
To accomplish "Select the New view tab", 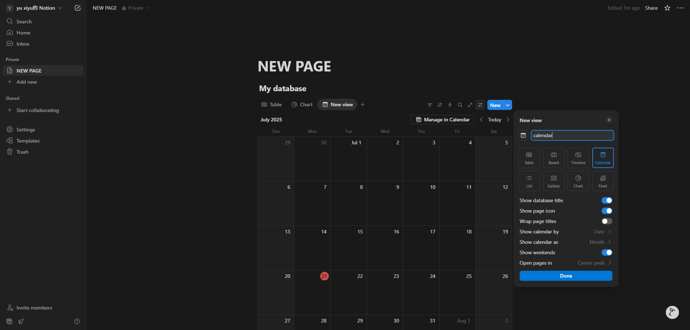I will point(337,104).
